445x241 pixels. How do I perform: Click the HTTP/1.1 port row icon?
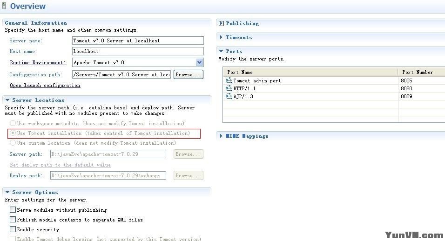[x=229, y=88]
